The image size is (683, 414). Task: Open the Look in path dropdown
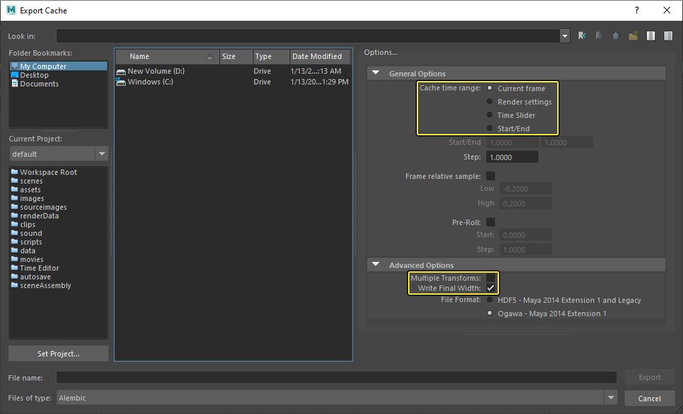pyautogui.click(x=565, y=36)
